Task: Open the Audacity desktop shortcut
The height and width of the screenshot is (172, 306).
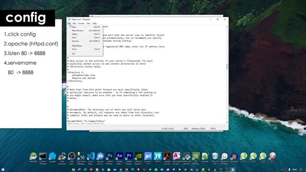Action: click(x=234, y=158)
